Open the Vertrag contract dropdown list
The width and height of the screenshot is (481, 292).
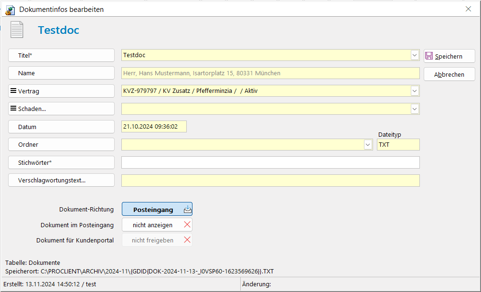415,91
